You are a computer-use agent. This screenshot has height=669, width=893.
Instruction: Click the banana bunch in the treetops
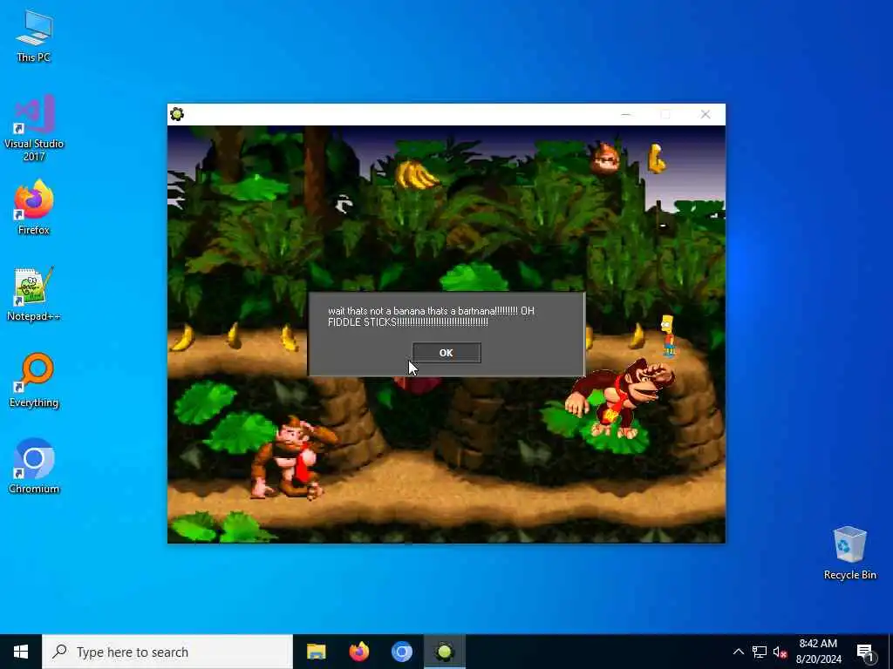[x=416, y=173]
